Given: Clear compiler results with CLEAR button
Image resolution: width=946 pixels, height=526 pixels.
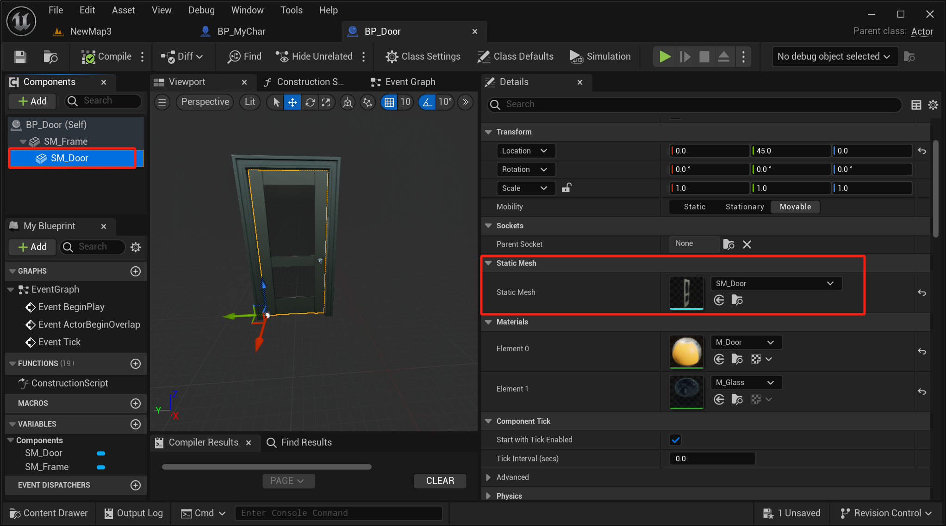Looking at the screenshot, I should pos(440,481).
